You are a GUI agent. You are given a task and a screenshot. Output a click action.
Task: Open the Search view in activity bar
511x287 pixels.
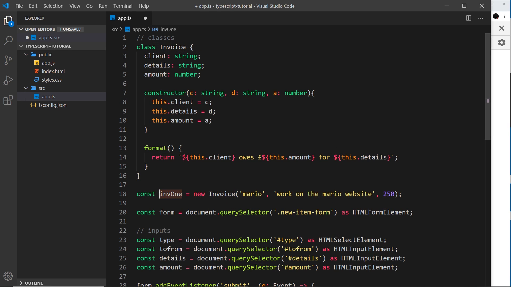(x=9, y=40)
